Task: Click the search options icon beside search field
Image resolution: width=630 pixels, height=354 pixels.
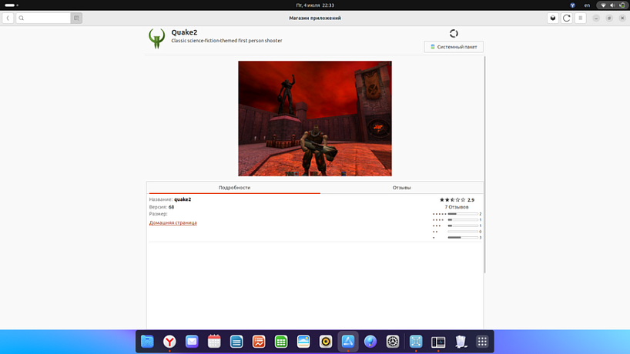Action: (76, 18)
